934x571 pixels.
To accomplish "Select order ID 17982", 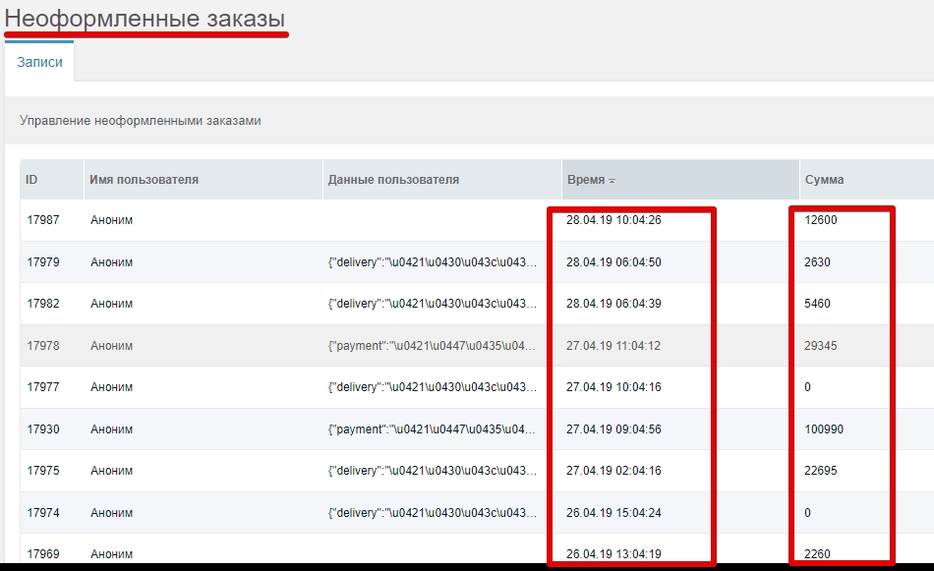I will (x=43, y=303).
